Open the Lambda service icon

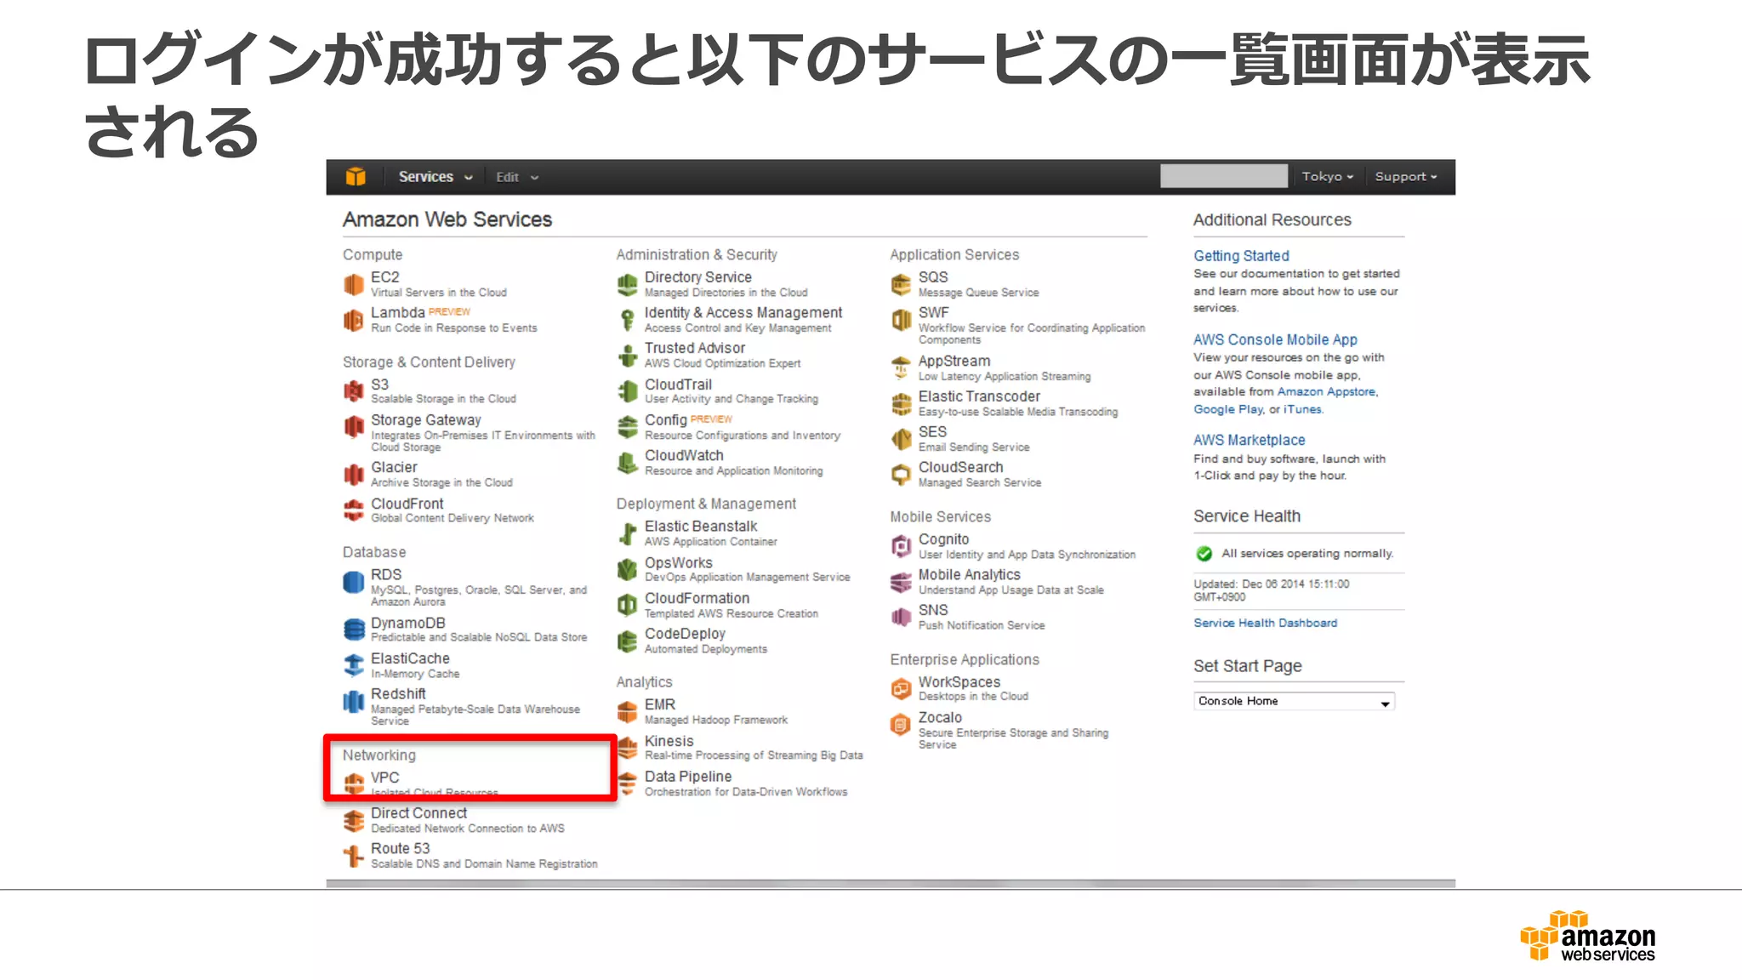[354, 320]
